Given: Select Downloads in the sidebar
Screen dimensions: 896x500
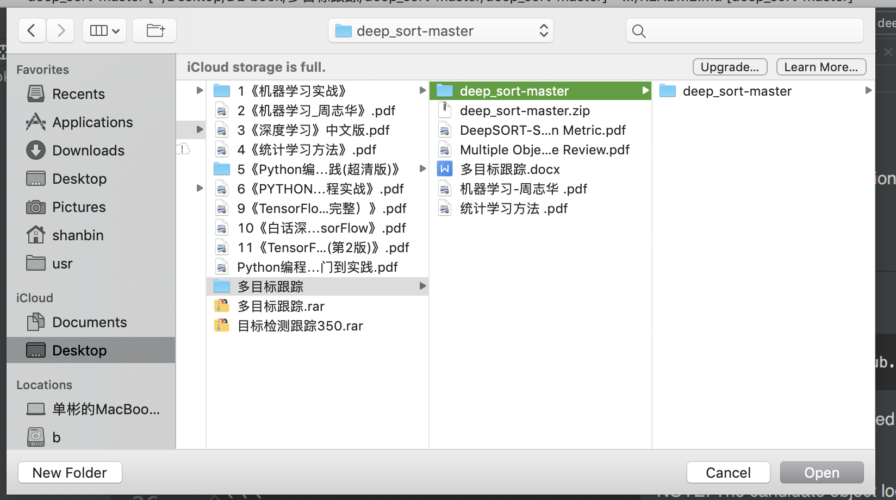Looking at the screenshot, I should point(88,150).
